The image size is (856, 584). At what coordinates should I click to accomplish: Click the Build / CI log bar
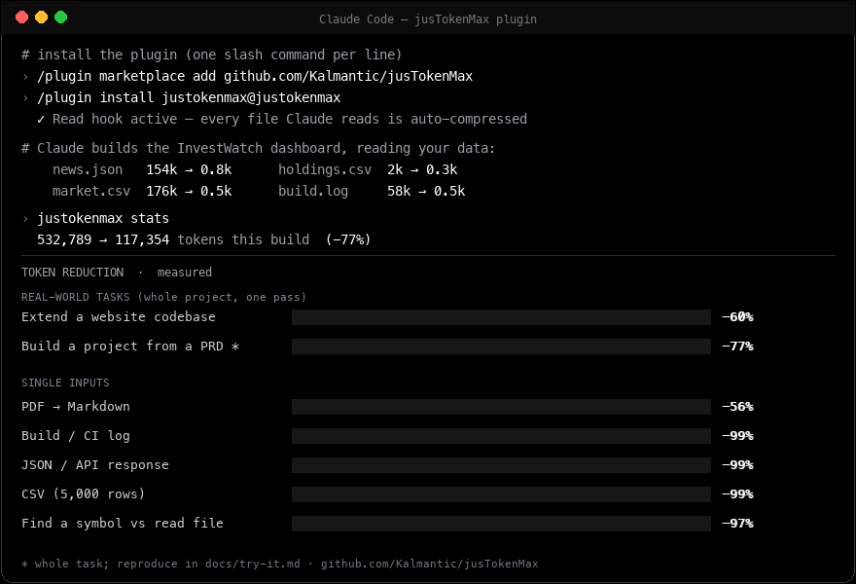click(x=501, y=436)
